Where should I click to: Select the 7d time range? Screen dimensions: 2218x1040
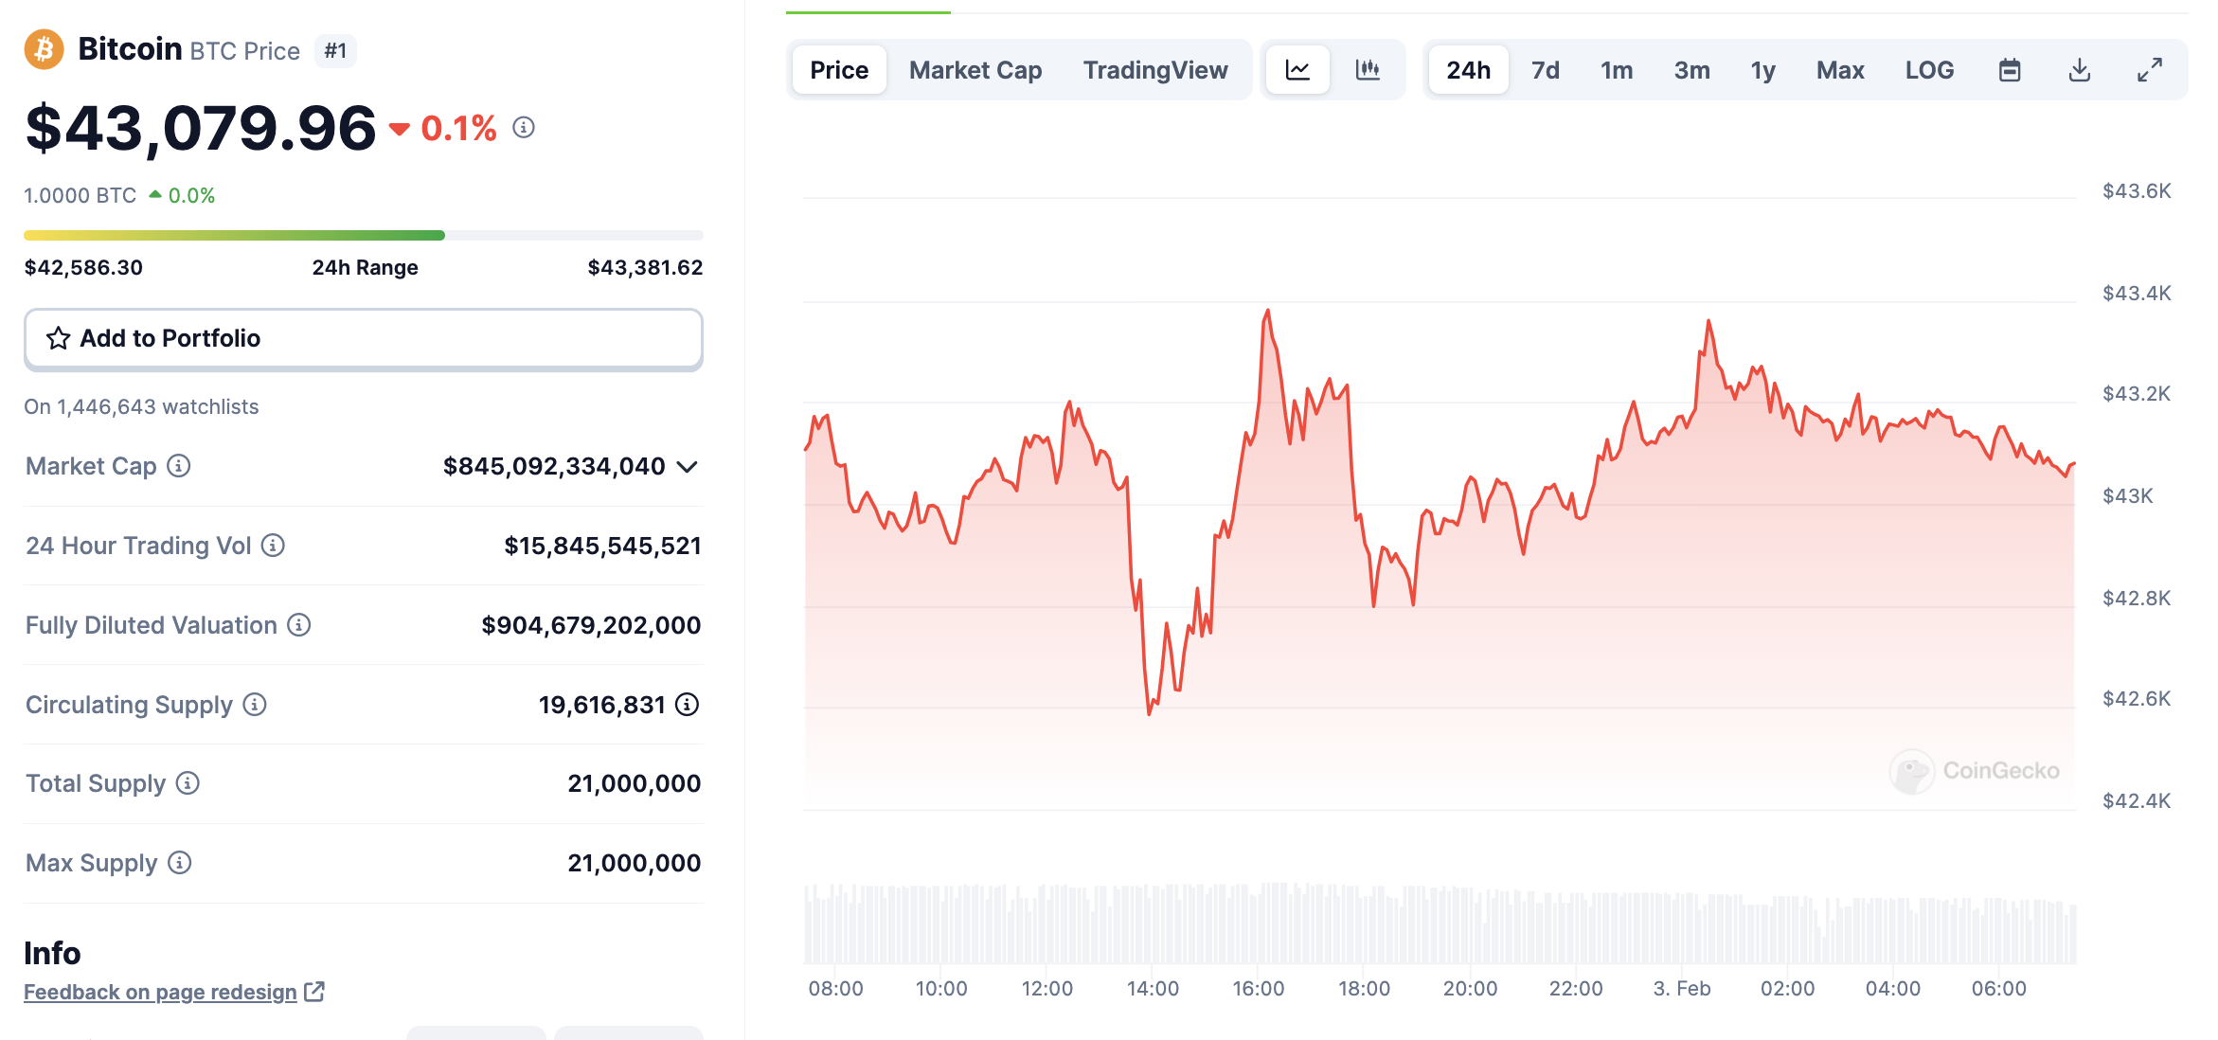[1546, 70]
